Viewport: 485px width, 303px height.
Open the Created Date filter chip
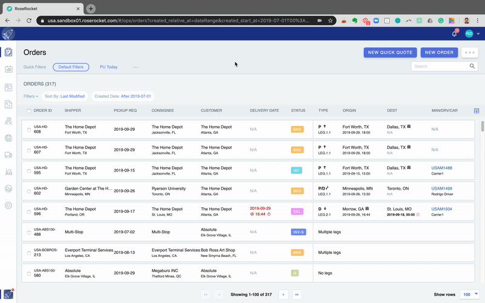pos(123,96)
